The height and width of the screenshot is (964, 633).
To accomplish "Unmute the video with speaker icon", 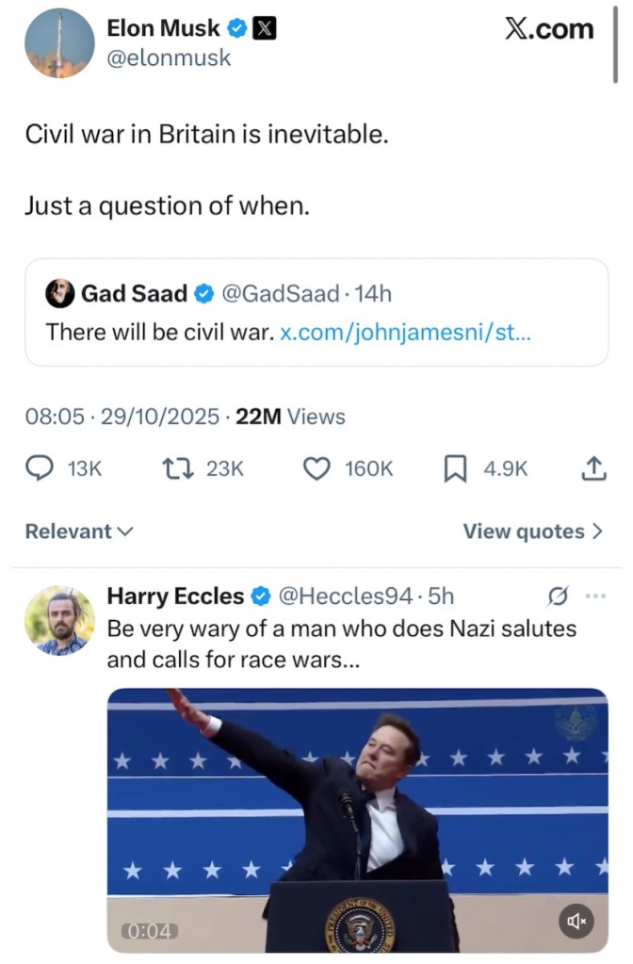I will 576,921.
